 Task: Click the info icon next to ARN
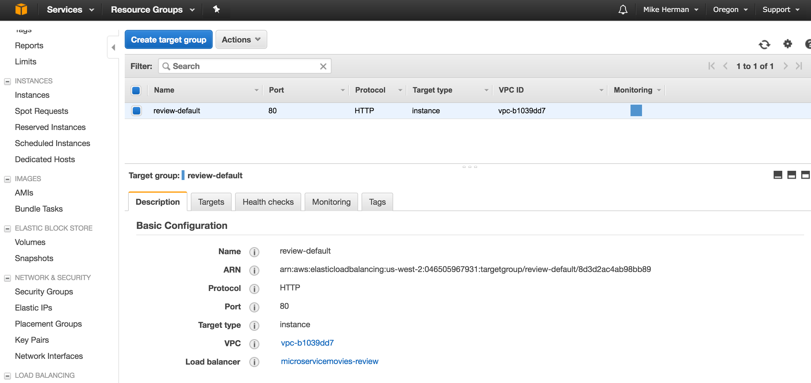pyautogui.click(x=254, y=270)
